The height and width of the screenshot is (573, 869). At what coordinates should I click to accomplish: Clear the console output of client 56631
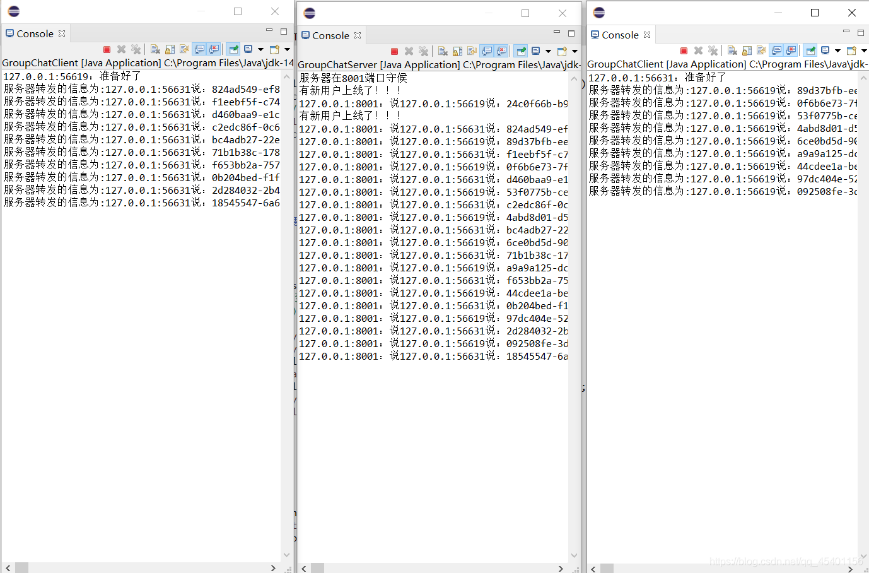[x=732, y=50]
